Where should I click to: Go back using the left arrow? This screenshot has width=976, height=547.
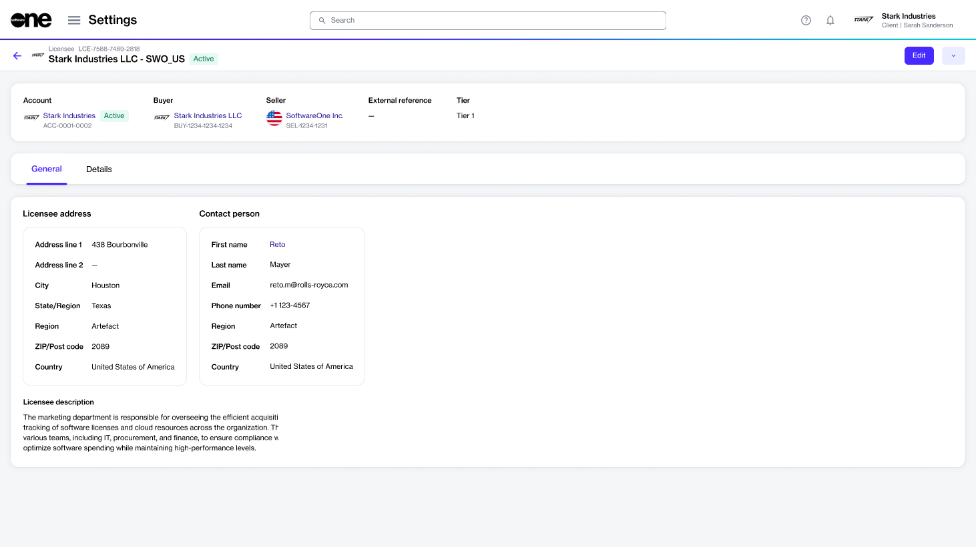tap(17, 55)
